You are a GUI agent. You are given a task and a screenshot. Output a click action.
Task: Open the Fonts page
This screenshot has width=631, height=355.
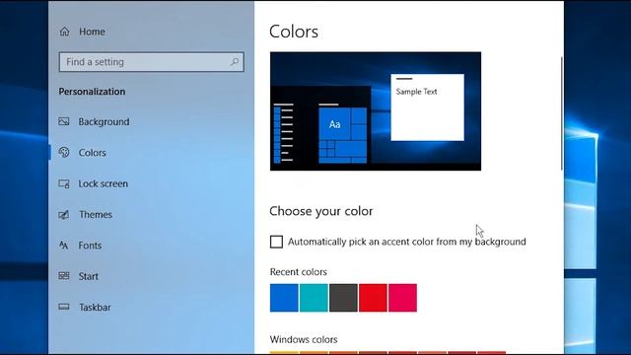[90, 246]
